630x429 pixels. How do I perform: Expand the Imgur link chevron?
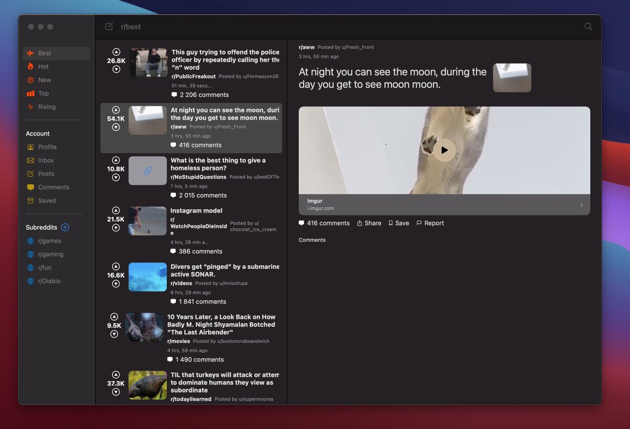pyautogui.click(x=581, y=205)
